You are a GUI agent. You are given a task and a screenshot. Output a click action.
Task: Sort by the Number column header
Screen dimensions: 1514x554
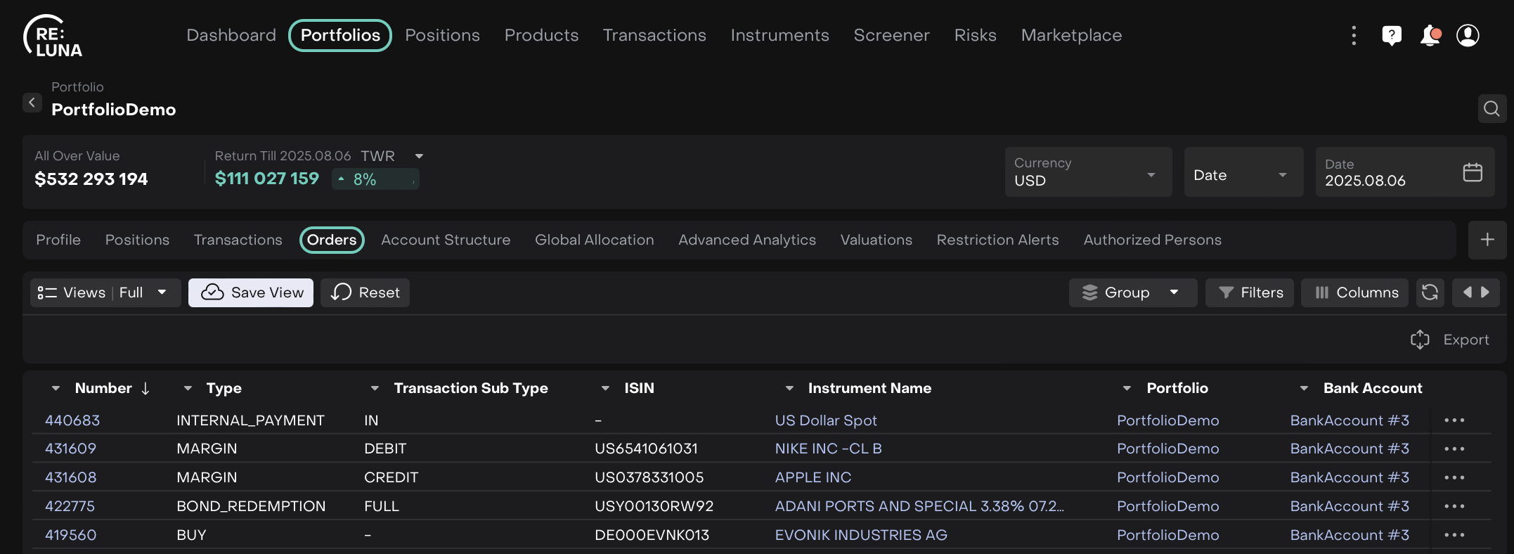(x=103, y=388)
